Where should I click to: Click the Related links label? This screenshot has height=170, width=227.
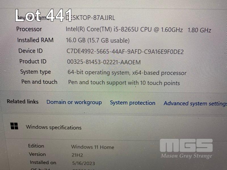(23, 101)
